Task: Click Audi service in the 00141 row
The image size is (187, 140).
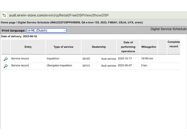Action: point(109,65)
